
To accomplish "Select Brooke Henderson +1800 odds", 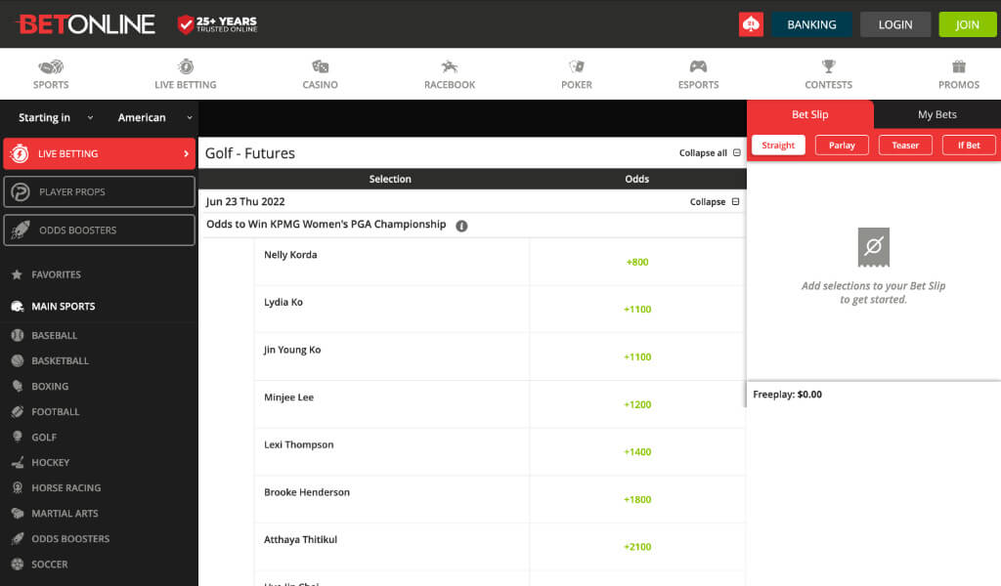I will pyautogui.click(x=637, y=499).
